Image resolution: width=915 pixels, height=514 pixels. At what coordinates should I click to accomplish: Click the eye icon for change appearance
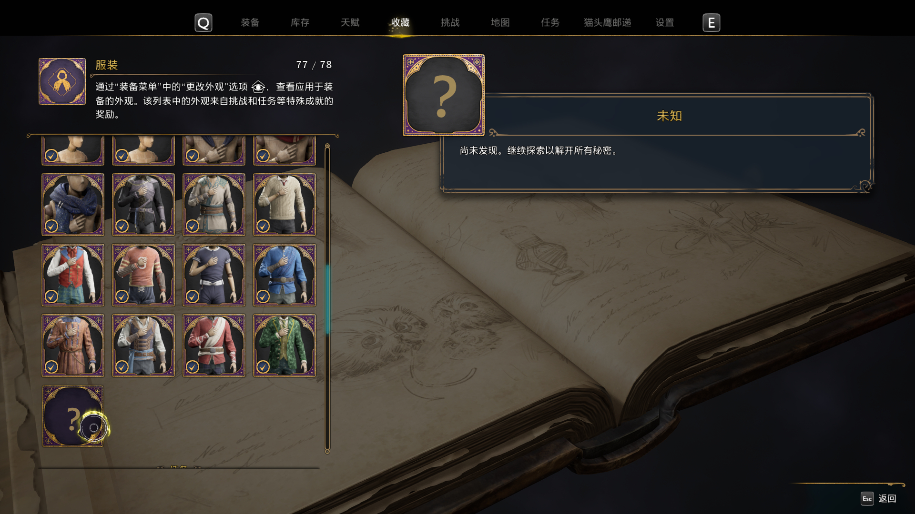258,87
